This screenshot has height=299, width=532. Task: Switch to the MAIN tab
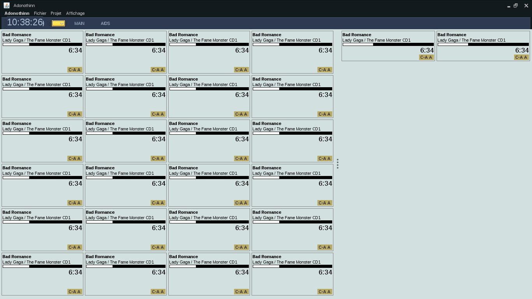pyautogui.click(x=79, y=23)
